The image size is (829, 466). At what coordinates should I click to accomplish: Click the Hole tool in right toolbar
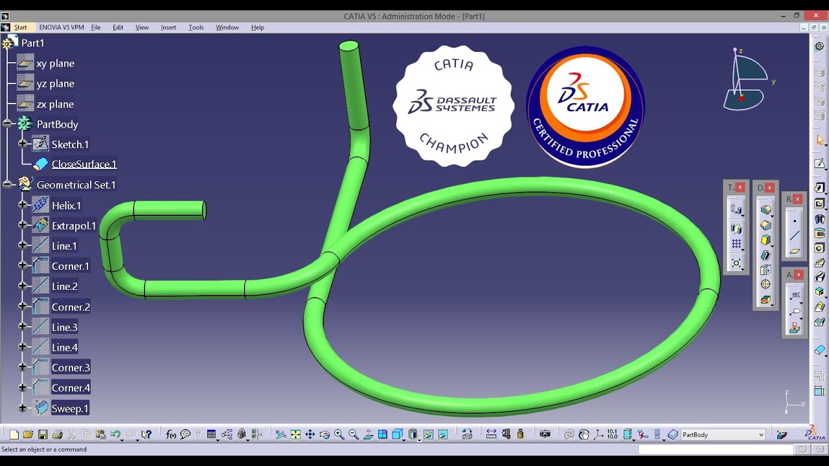(x=819, y=249)
